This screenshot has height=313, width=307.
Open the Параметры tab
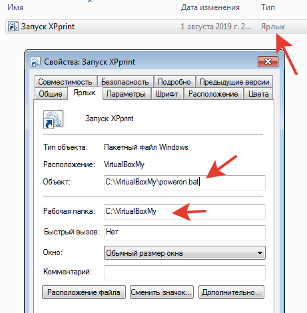(126, 94)
